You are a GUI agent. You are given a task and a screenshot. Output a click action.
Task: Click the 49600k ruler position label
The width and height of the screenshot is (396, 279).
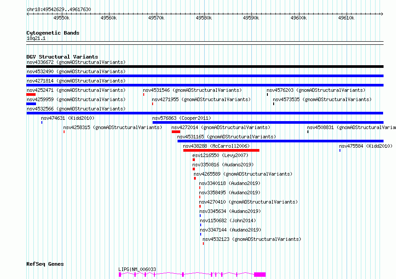point(299,18)
